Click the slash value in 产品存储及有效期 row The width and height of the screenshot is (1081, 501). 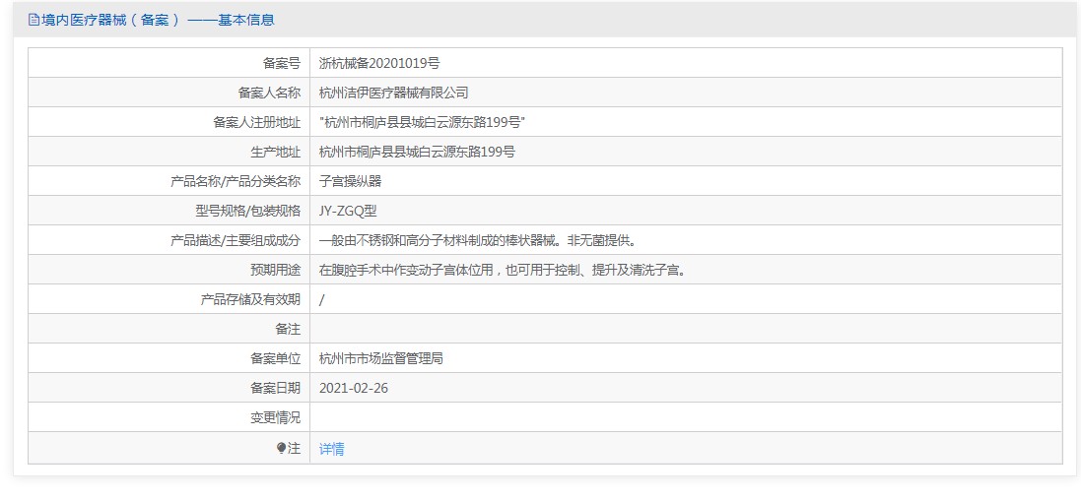point(322,300)
